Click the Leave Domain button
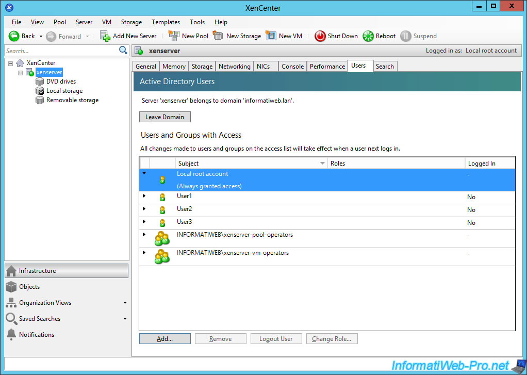This screenshot has width=527, height=375. pos(165,117)
